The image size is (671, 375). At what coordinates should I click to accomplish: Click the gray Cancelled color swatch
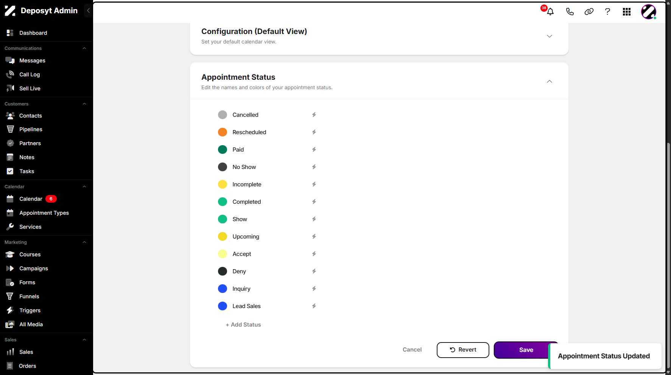click(x=223, y=115)
